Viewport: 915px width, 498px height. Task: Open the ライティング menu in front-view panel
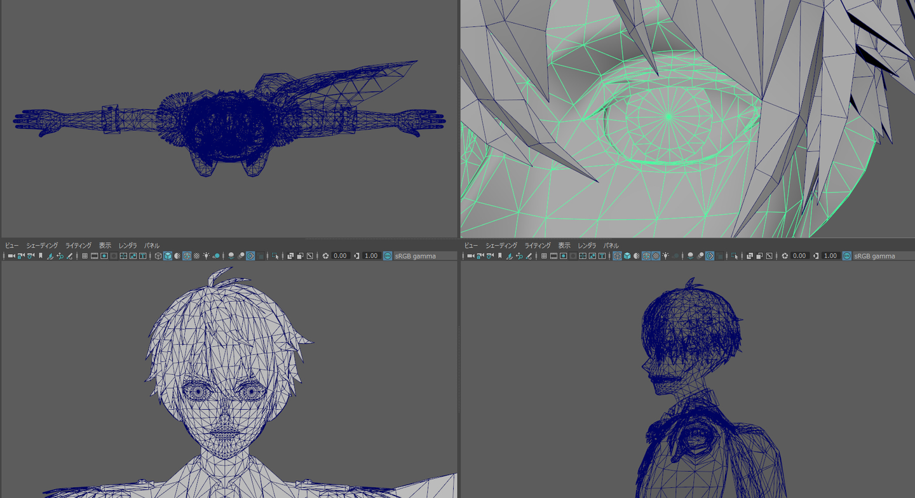pyautogui.click(x=78, y=245)
